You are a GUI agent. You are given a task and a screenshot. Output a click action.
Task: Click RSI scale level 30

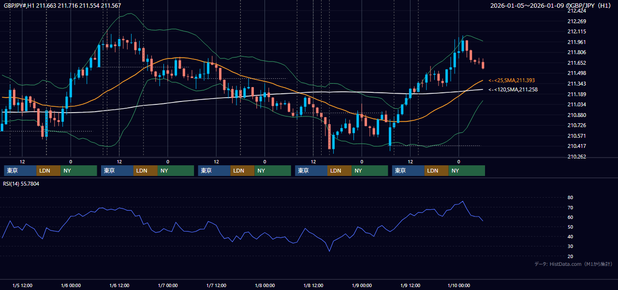click(570, 246)
